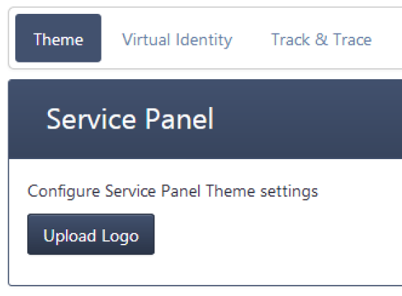Screen dimensions: 402x296
Task: Click the word Logo on the button
Action: coord(120,236)
